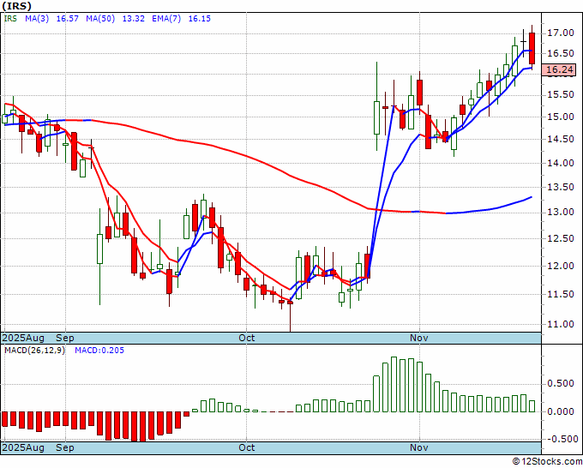Click 2025Aug on the MACD date axis
The height and width of the screenshot is (468, 583).
click(x=23, y=447)
